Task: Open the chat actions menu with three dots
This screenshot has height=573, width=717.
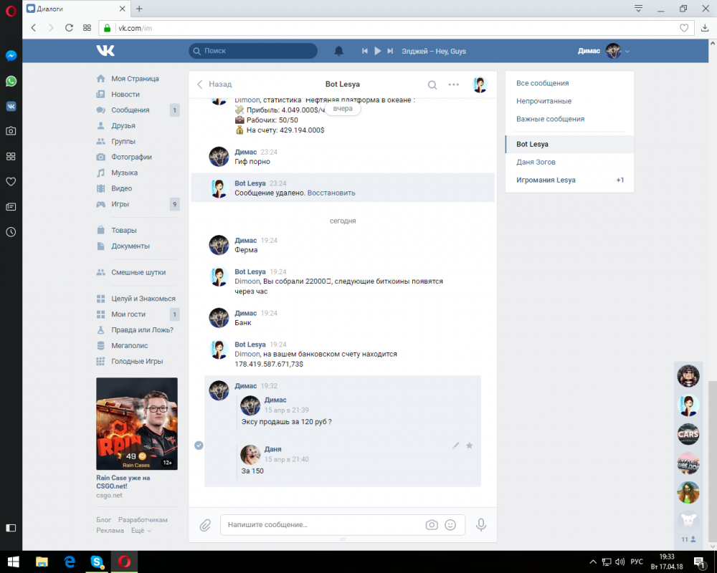Action: pos(453,84)
